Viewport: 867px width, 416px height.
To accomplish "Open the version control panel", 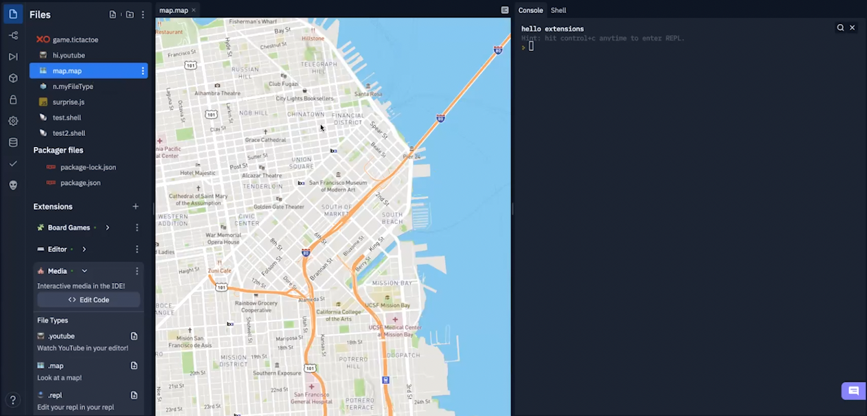I will coord(13,35).
